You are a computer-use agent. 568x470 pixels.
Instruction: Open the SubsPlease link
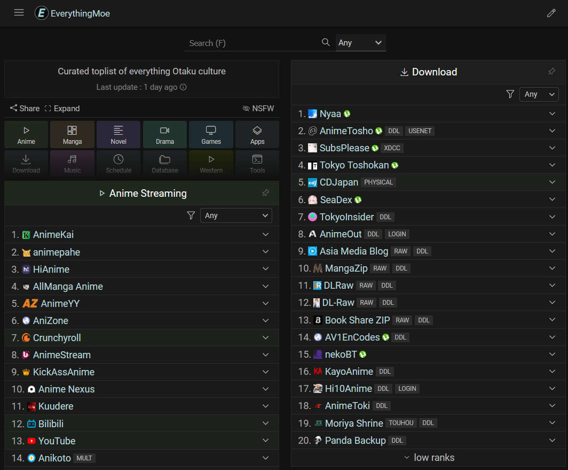[x=344, y=148]
